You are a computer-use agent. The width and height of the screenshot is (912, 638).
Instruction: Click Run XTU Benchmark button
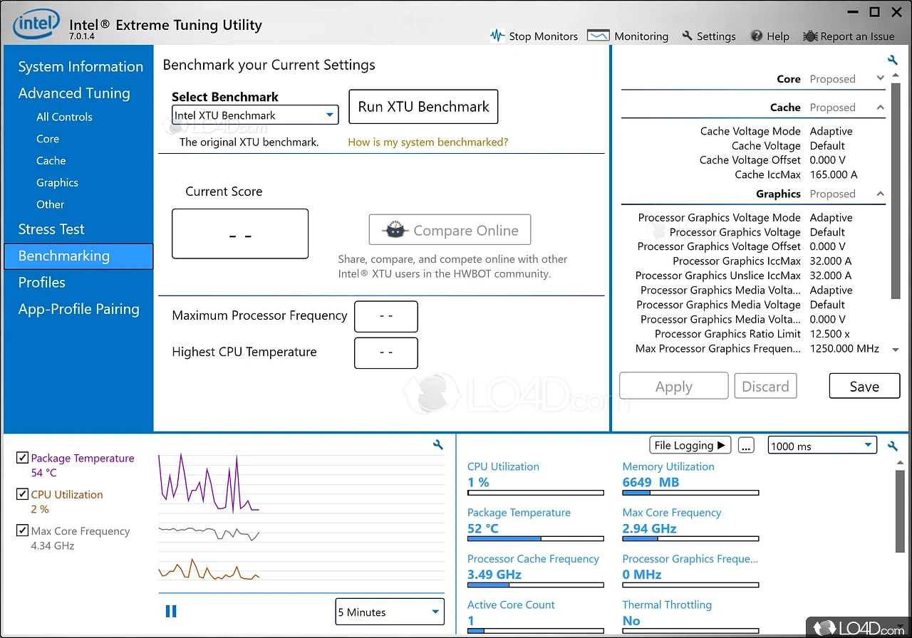(423, 107)
